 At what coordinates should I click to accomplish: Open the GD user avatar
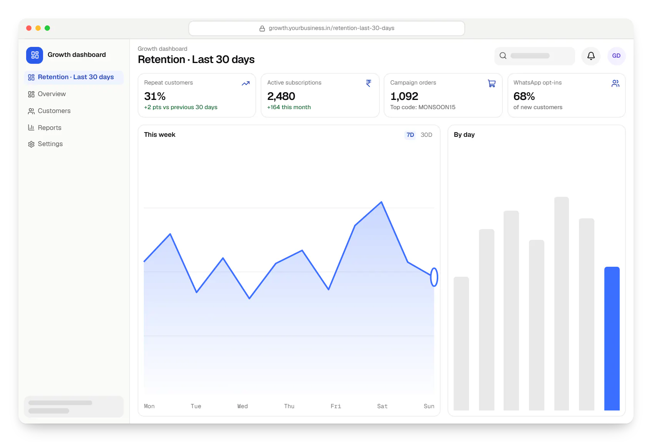click(616, 56)
